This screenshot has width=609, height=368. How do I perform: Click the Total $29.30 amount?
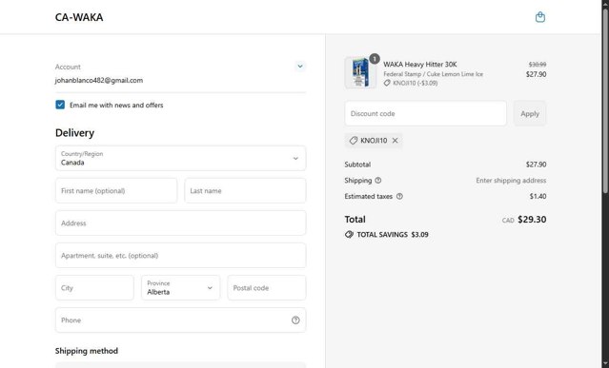[x=532, y=220]
